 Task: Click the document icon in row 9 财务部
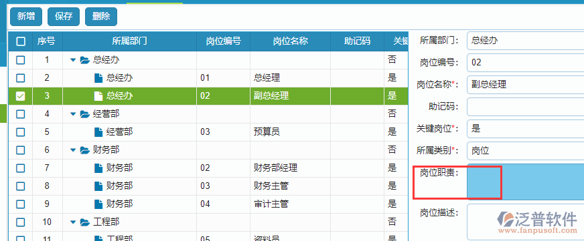(x=98, y=204)
